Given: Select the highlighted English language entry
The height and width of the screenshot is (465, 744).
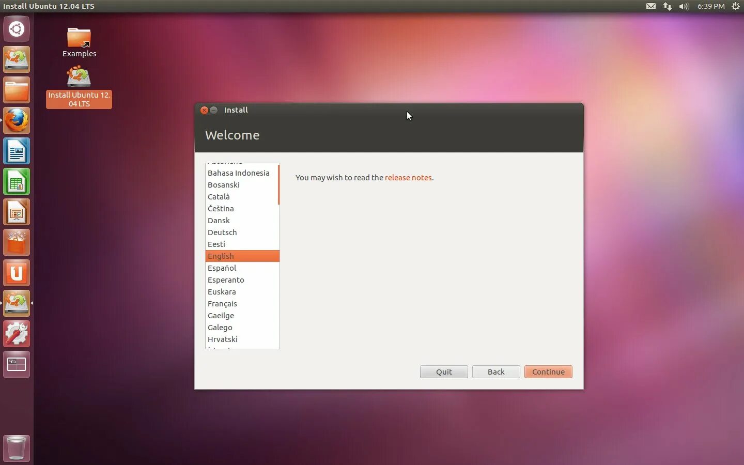Looking at the screenshot, I should pos(242,256).
